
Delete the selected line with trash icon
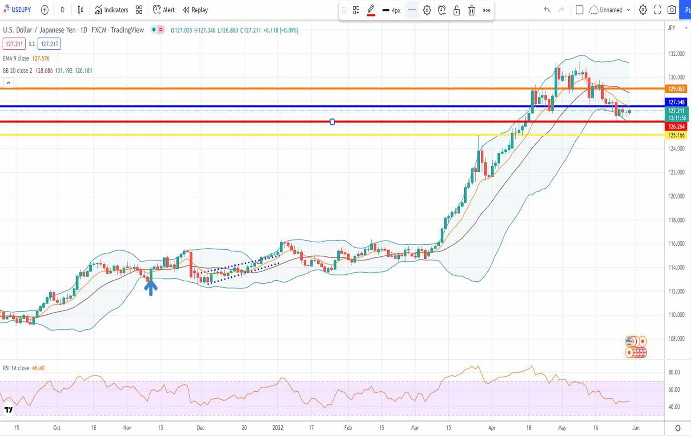471,10
